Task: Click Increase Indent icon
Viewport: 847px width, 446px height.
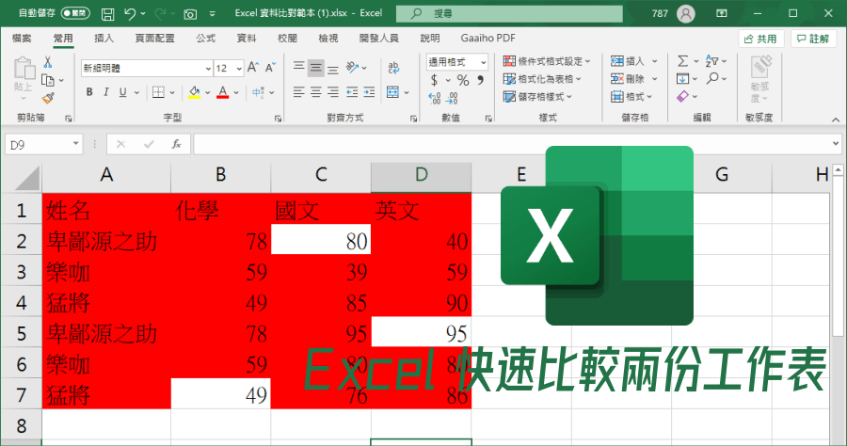Action: pos(370,92)
